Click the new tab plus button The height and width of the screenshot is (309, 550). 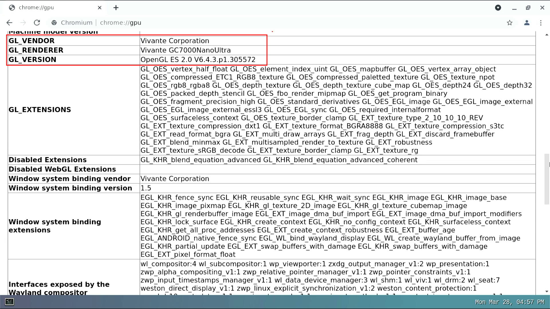tap(116, 7)
